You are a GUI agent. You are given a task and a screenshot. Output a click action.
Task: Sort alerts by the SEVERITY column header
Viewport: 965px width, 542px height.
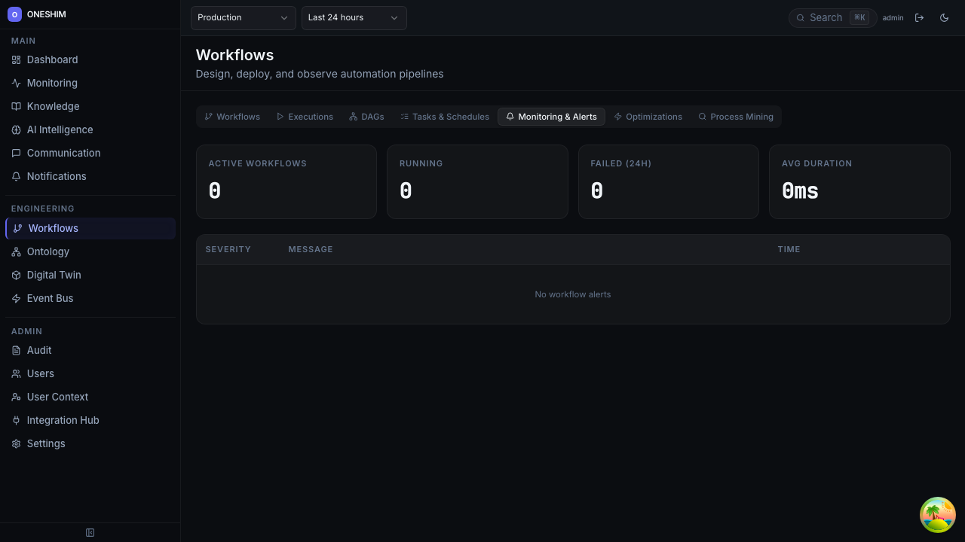pyautogui.click(x=228, y=249)
